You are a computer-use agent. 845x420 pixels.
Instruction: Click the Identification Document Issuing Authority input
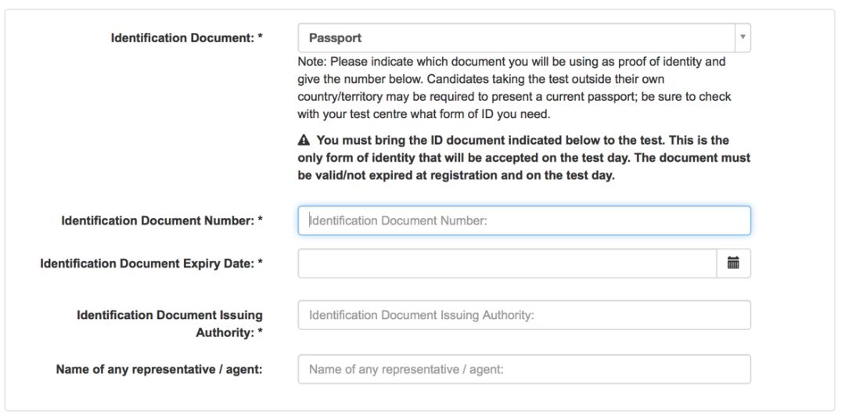pyautogui.click(x=523, y=315)
